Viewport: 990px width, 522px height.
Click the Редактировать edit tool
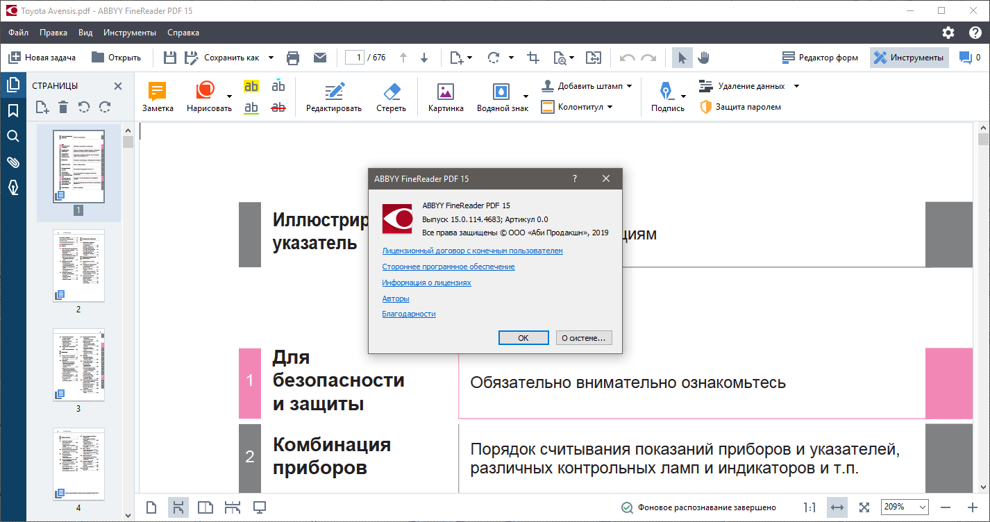[334, 97]
